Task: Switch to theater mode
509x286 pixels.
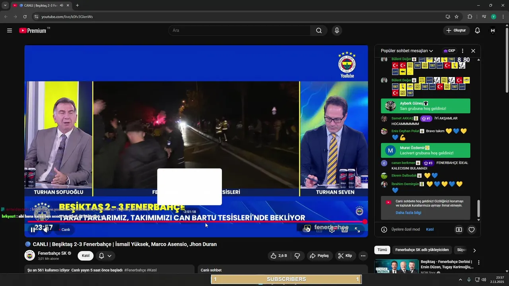Action: pos(345,230)
